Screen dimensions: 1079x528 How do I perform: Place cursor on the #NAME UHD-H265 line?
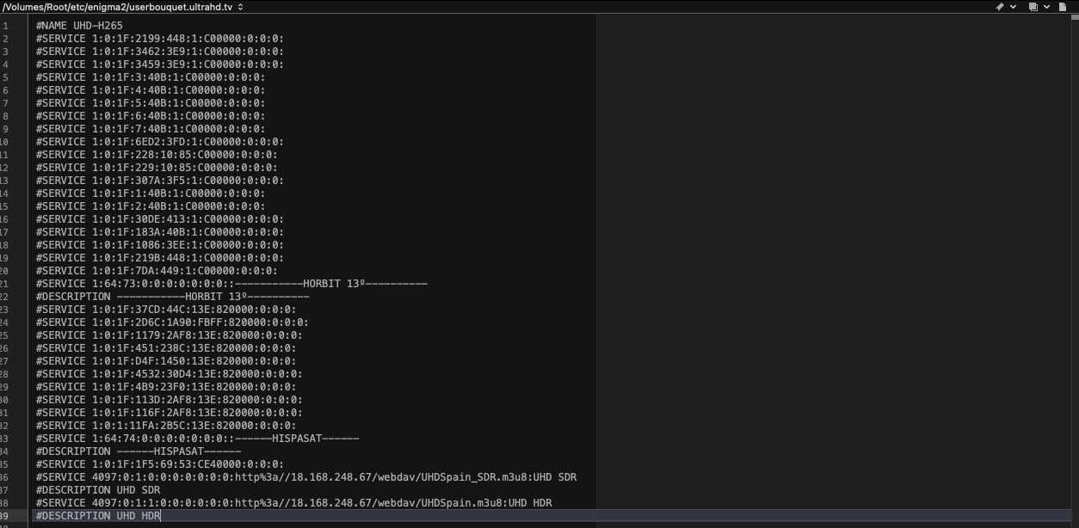[x=79, y=26]
